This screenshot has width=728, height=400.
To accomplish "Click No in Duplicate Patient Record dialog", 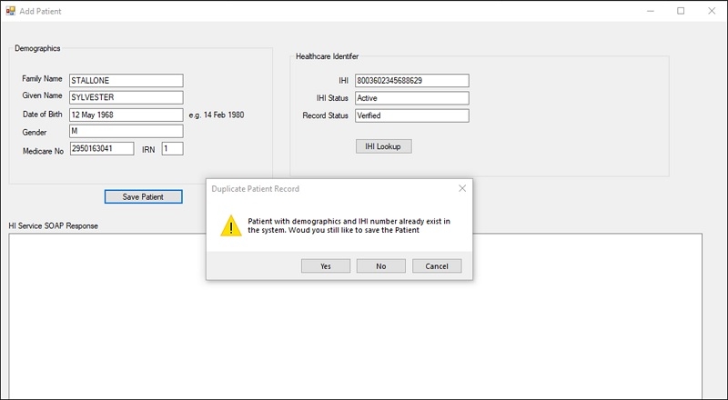I will [380, 265].
